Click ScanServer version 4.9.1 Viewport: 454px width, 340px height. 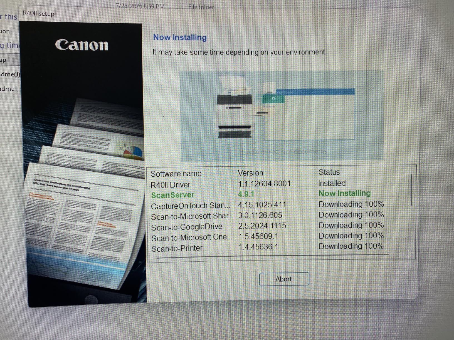coord(246,194)
